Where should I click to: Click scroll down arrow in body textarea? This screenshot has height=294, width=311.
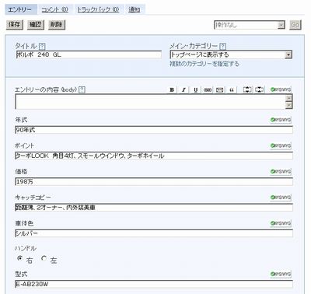tap(288, 105)
